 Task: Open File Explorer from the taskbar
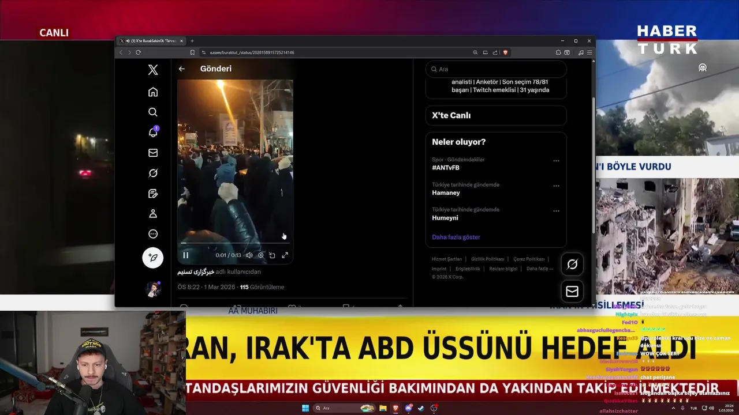[383, 408]
